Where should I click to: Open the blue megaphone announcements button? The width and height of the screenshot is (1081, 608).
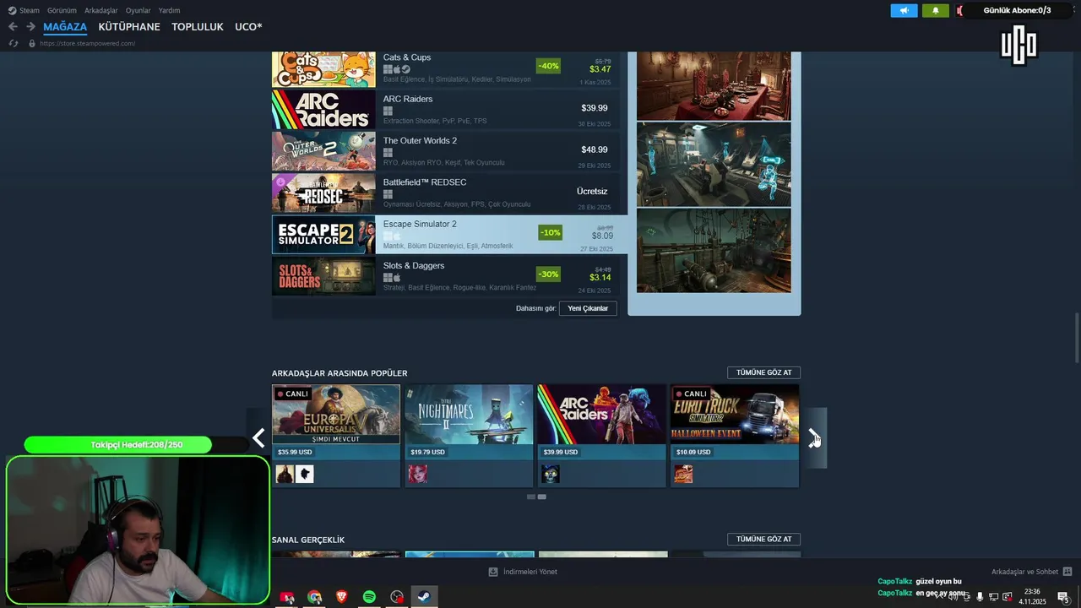coord(904,10)
